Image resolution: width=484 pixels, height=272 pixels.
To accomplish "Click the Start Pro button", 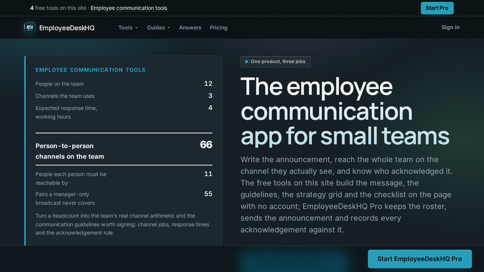I will [437, 8].
